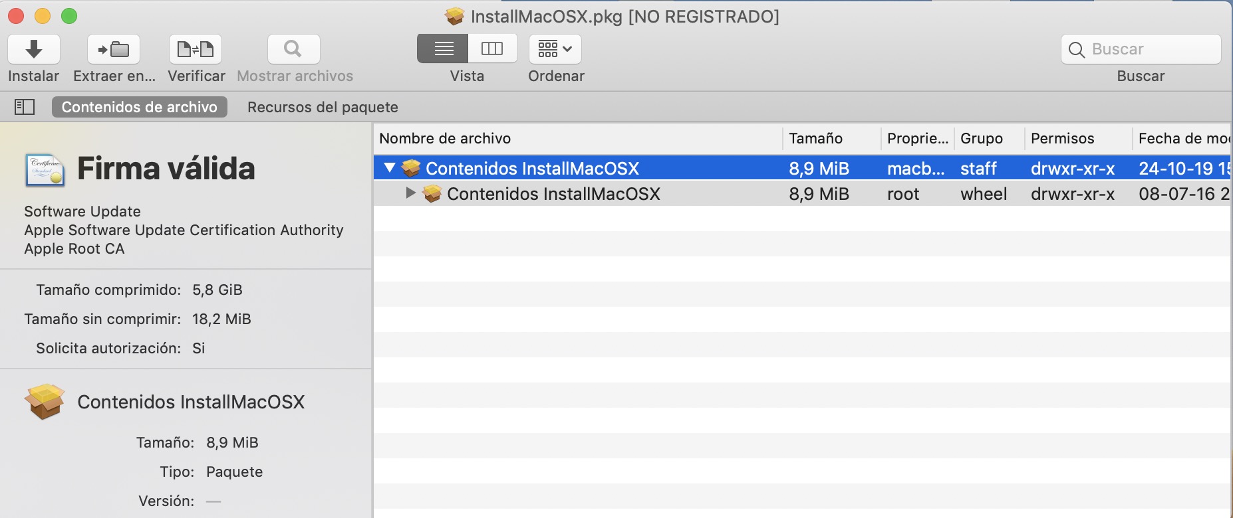The image size is (1233, 518).
Task: Open the Recursos del paquete tab
Action: coord(323,107)
